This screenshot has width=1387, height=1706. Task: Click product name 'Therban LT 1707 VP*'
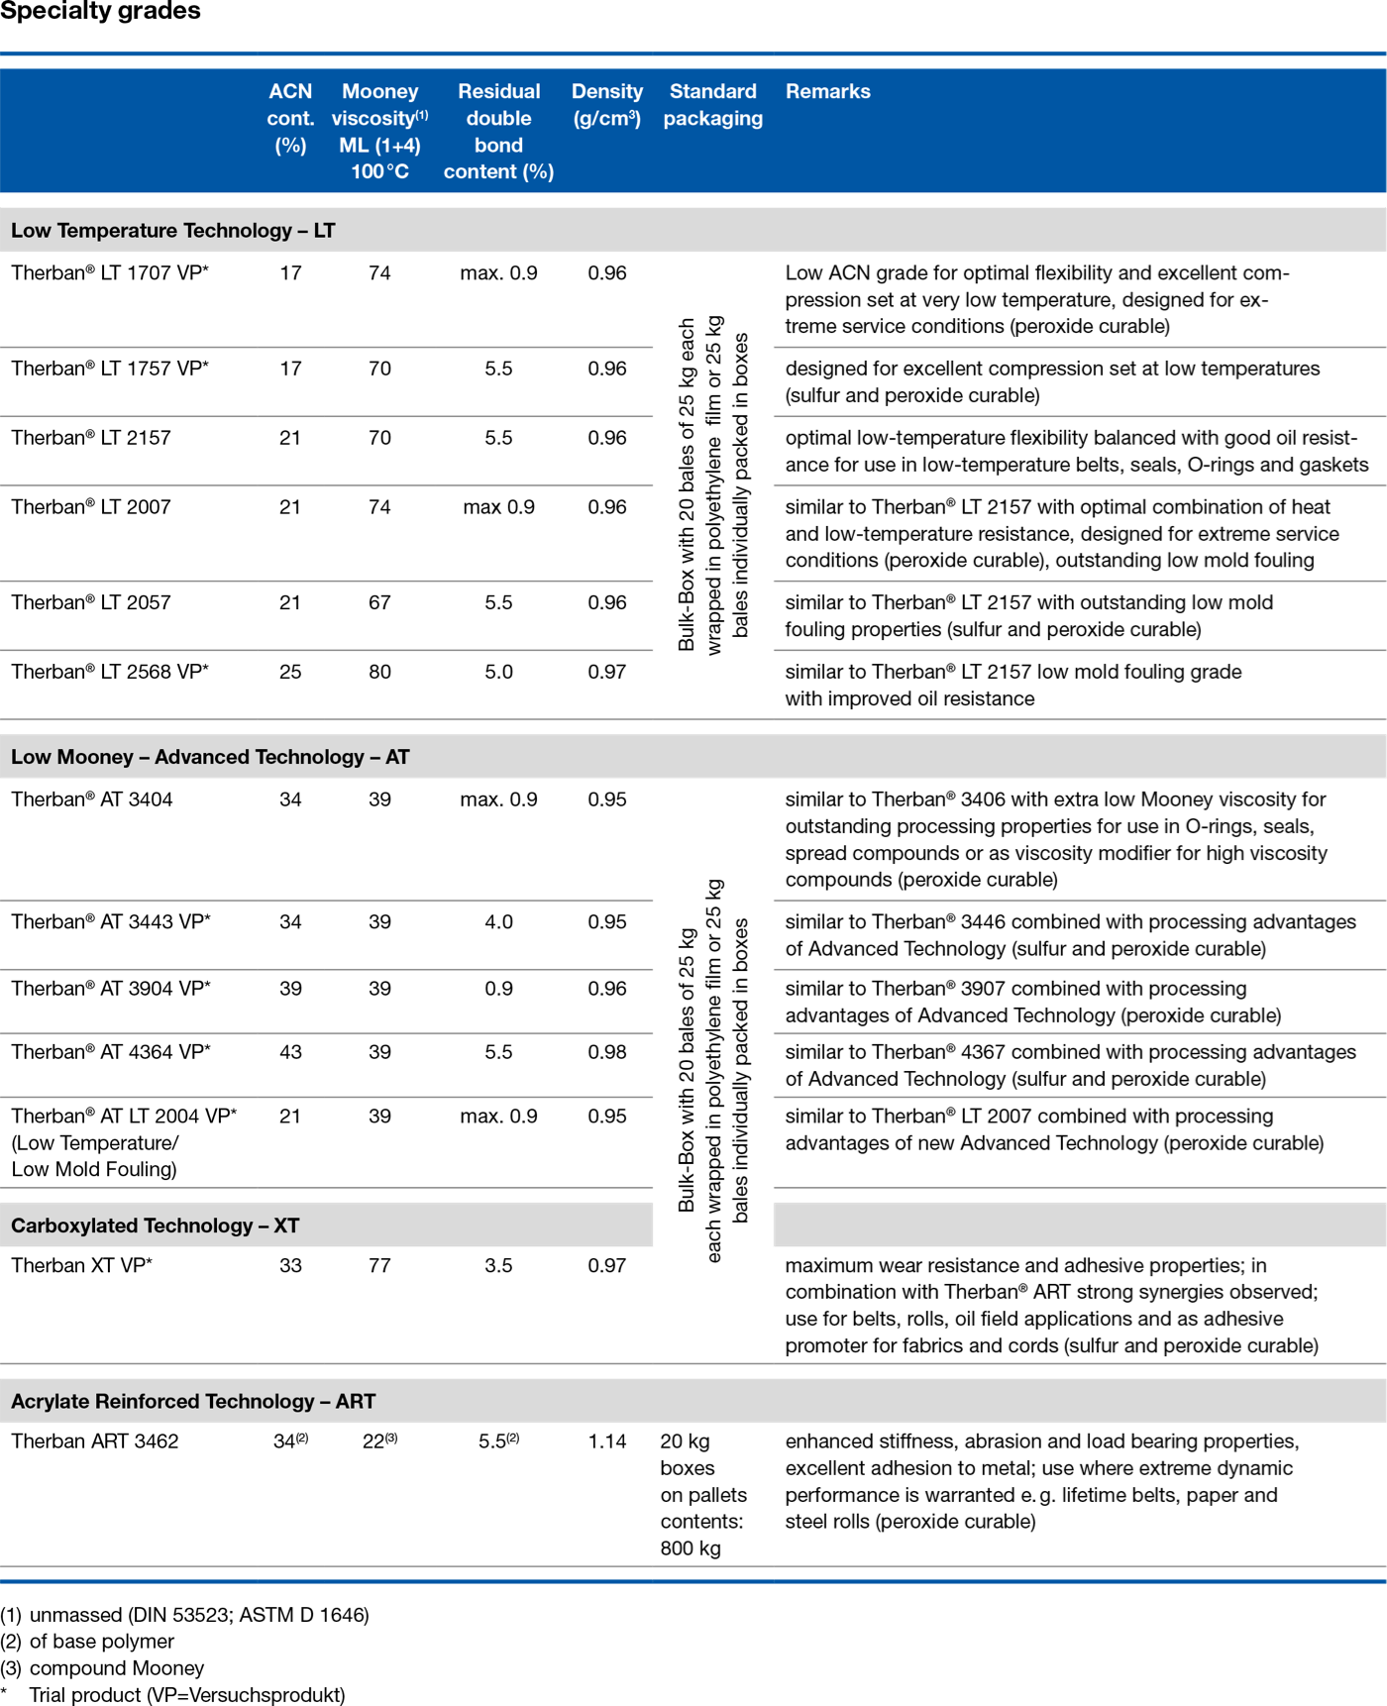pyautogui.click(x=110, y=273)
